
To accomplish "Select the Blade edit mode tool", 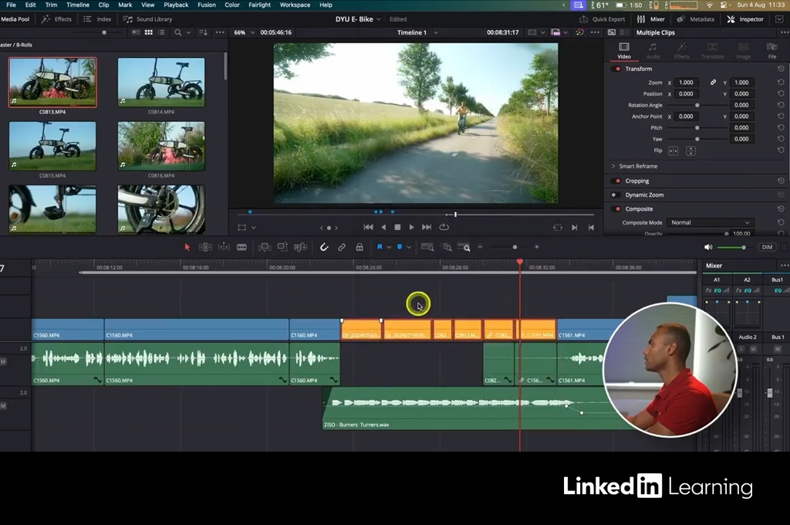I will (x=241, y=247).
